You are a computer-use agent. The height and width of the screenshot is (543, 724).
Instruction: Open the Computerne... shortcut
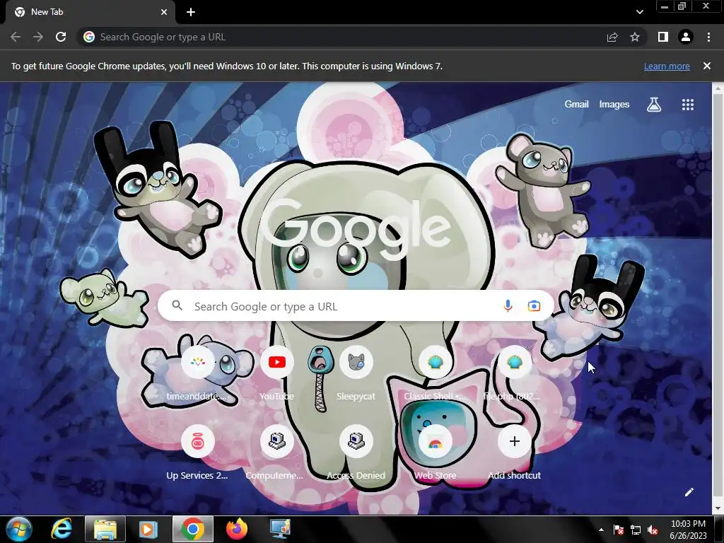pyautogui.click(x=276, y=452)
